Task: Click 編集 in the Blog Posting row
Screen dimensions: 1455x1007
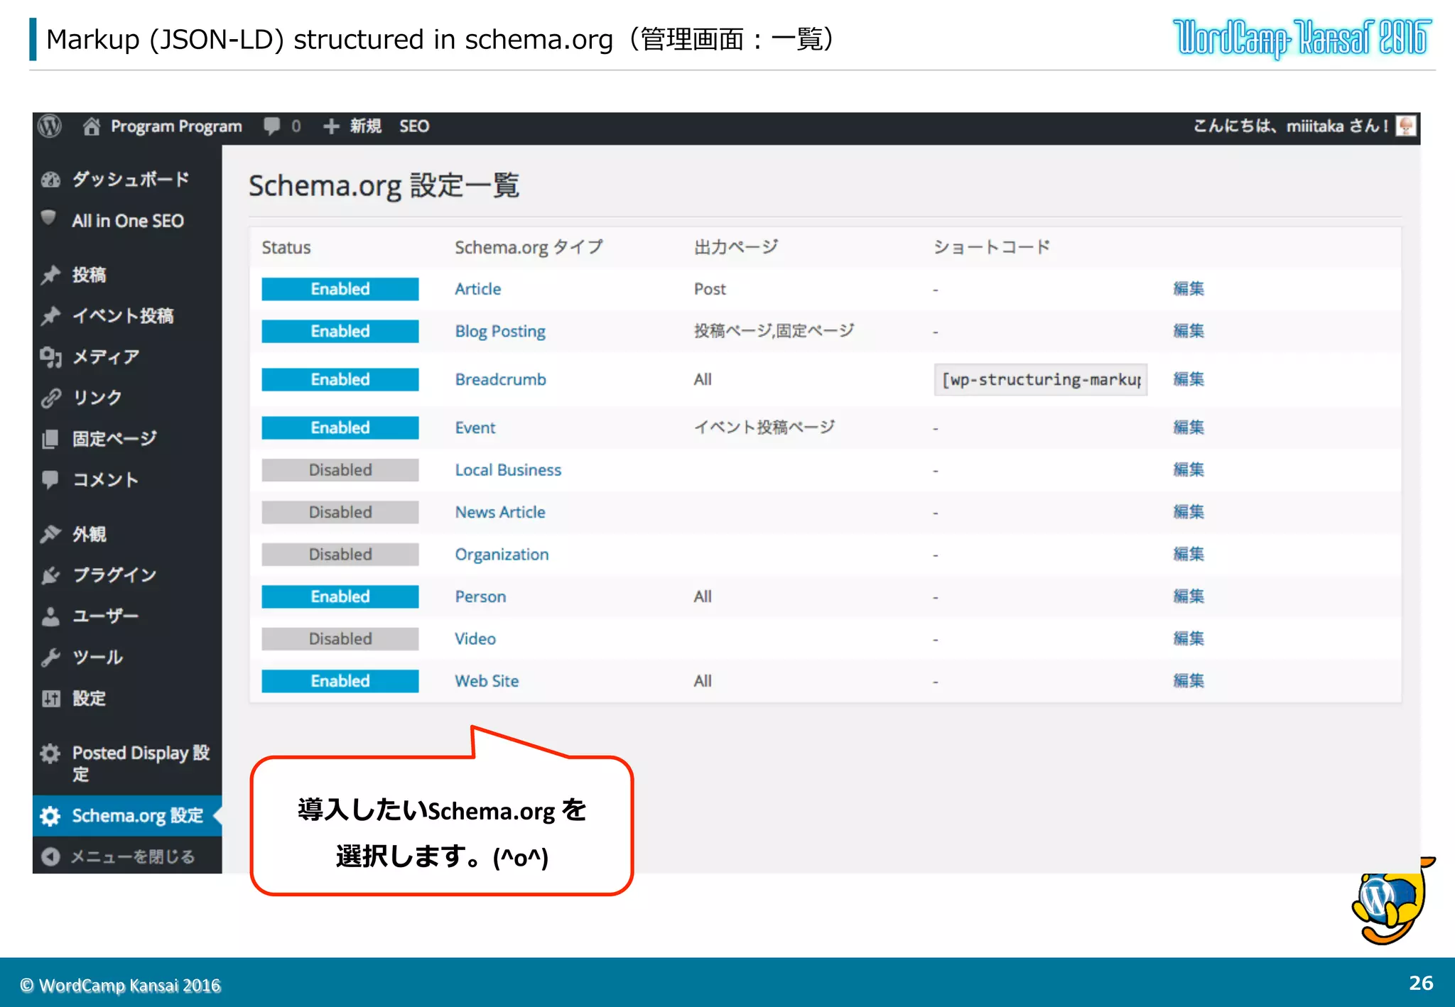Action: point(1189,331)
